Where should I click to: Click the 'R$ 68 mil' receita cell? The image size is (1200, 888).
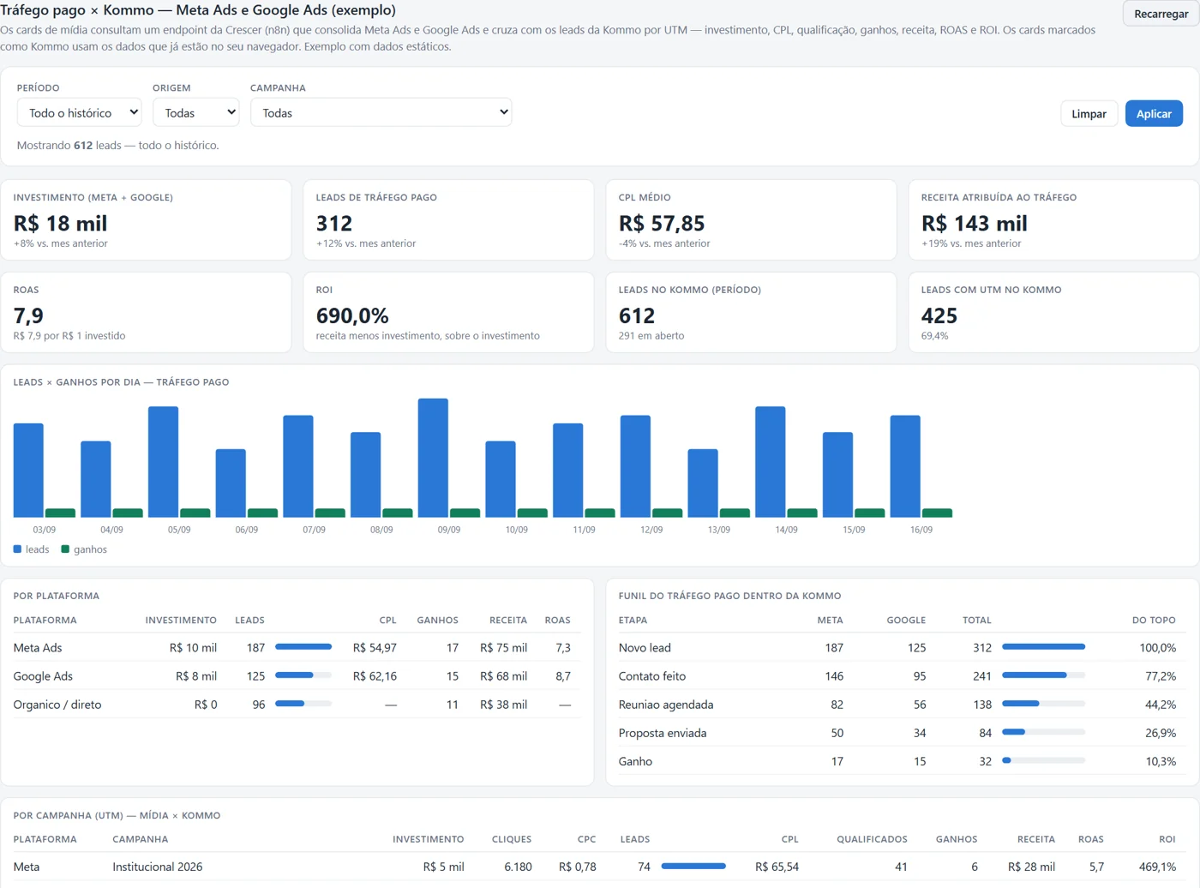503,675
